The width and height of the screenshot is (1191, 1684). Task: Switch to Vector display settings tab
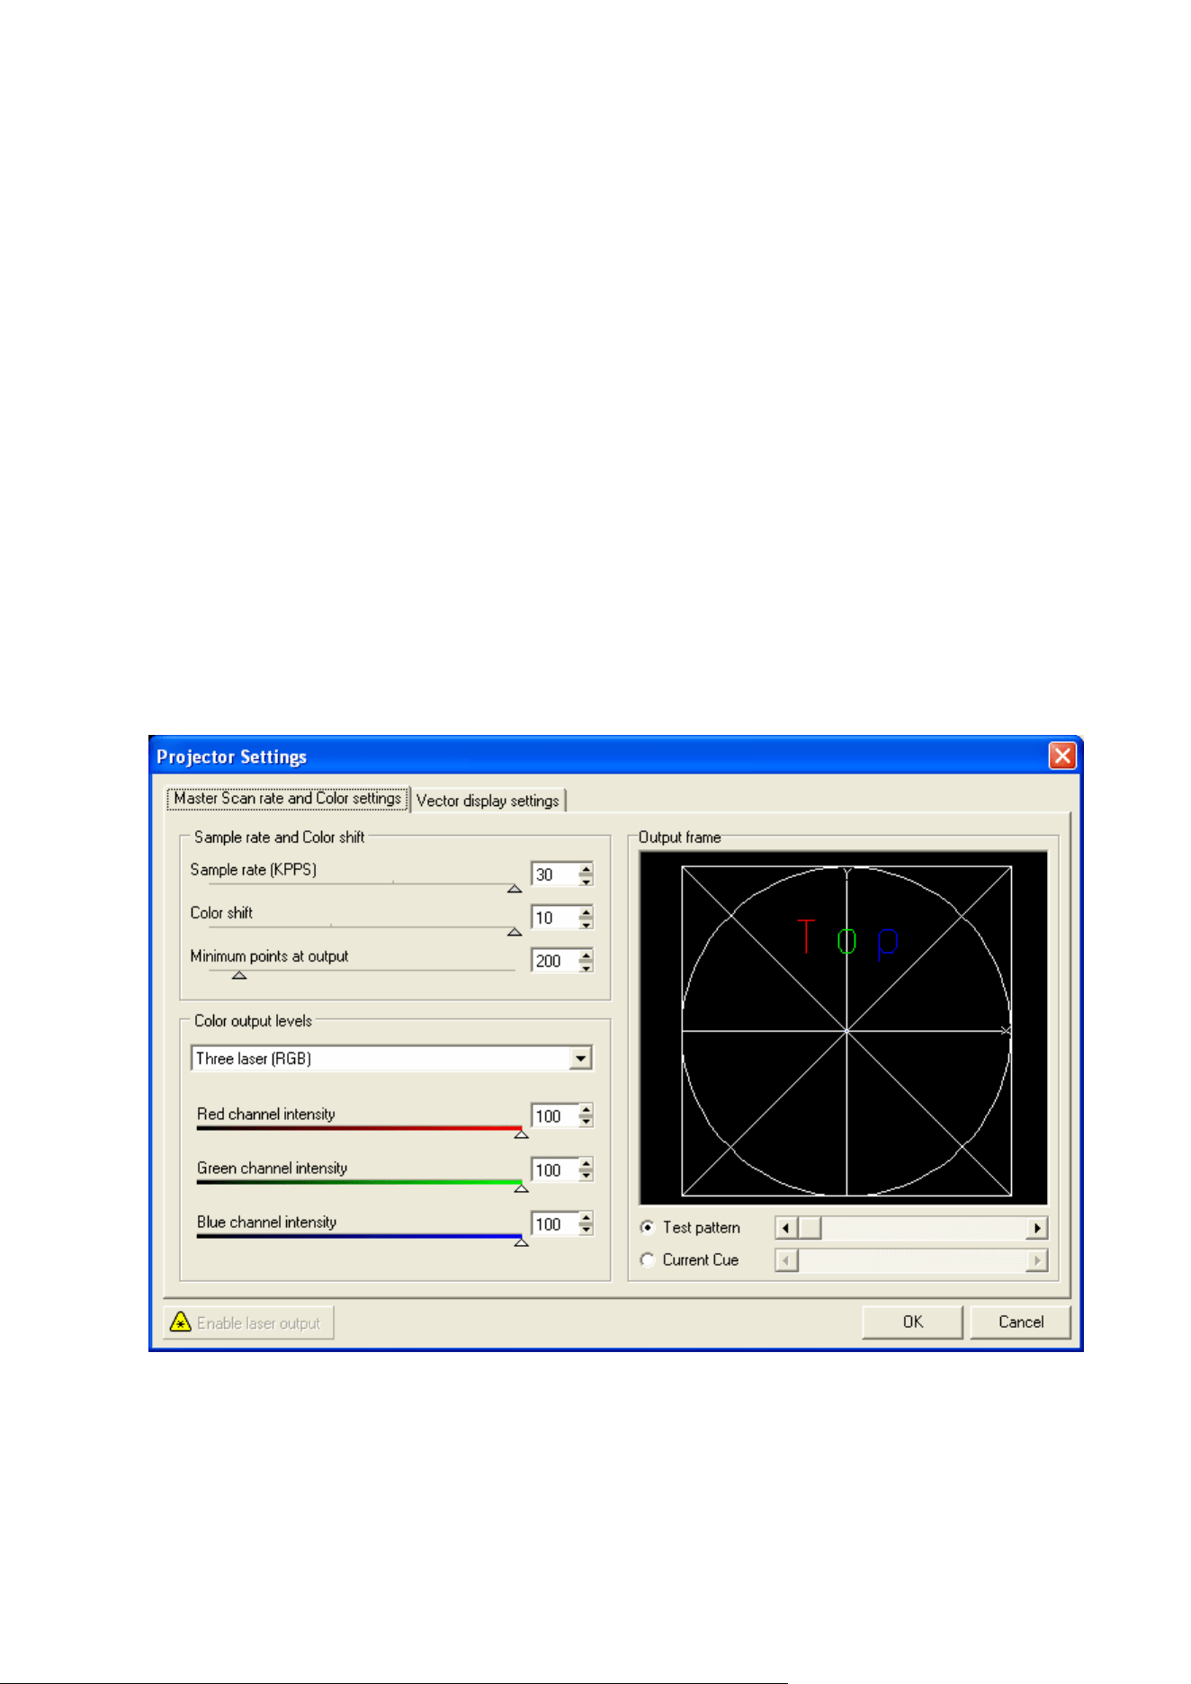point(488,800)
